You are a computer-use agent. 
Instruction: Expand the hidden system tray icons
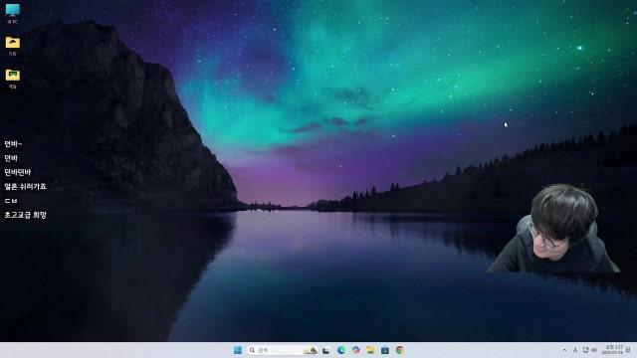pos(564,350)
